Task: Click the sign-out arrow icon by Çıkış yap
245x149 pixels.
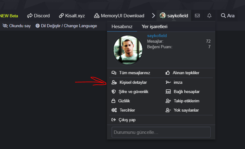Action: tap(114, 120)
